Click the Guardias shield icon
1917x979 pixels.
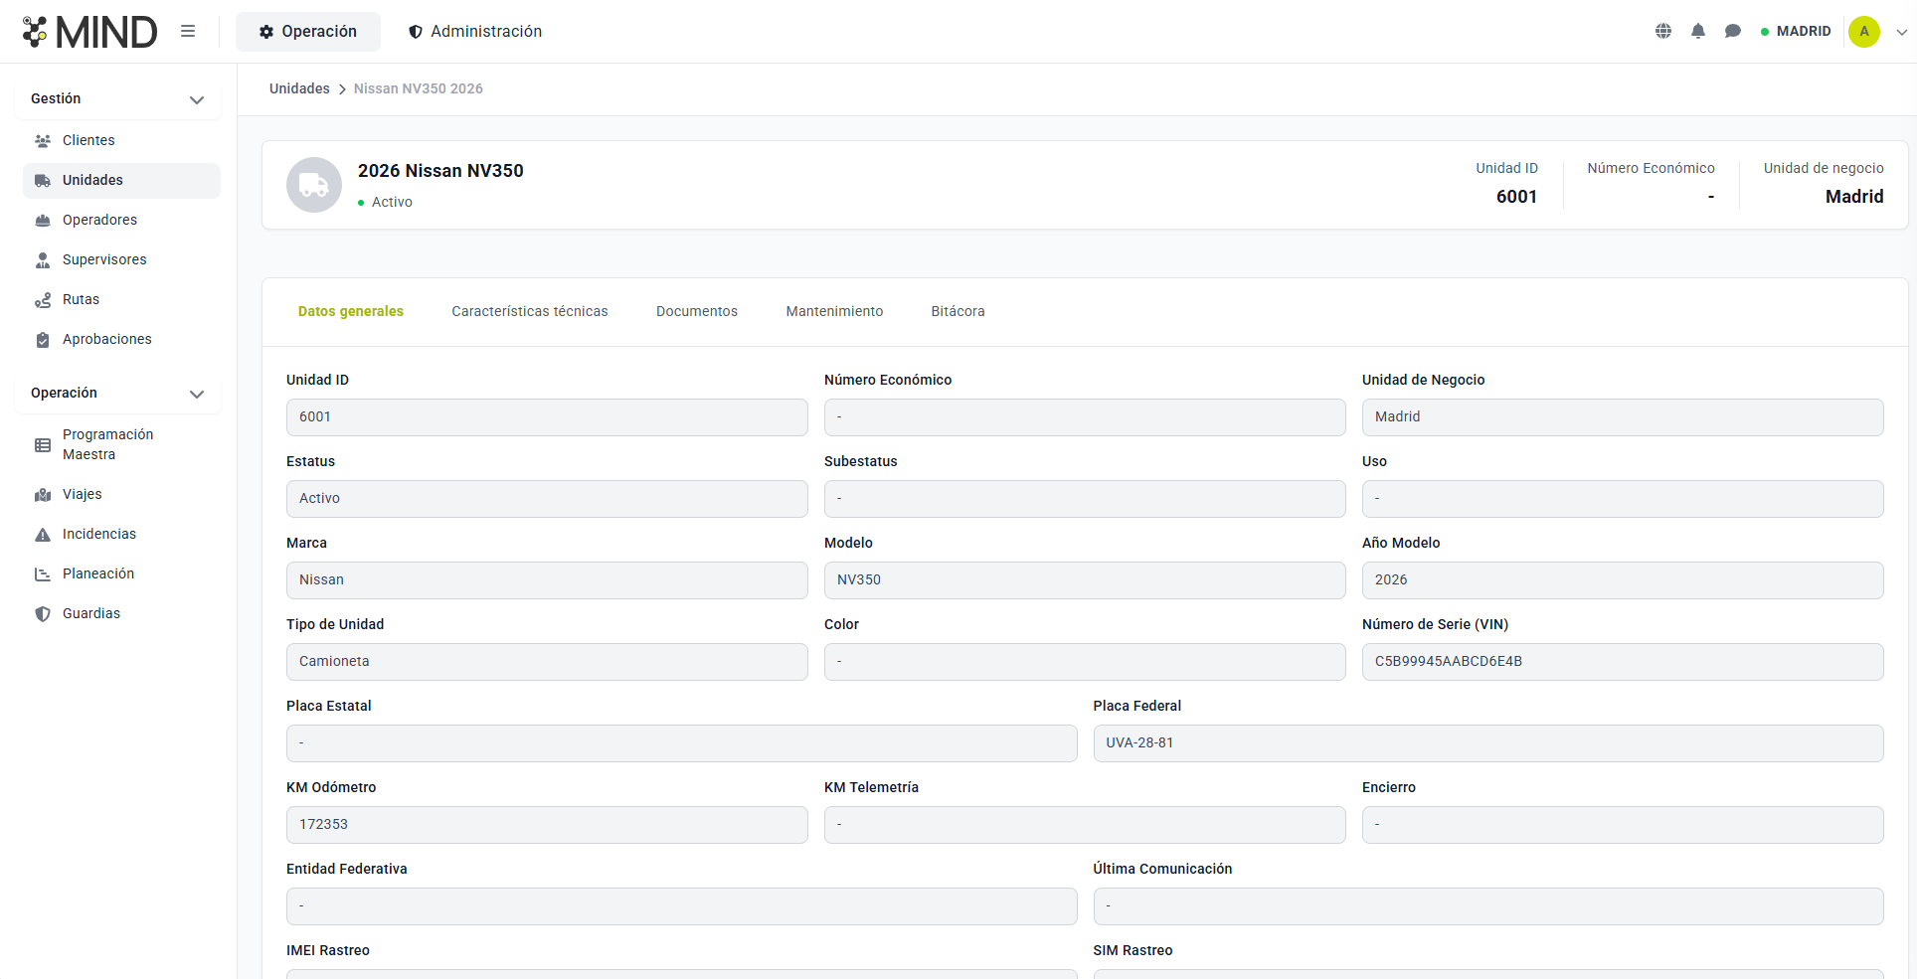[43, 613]
